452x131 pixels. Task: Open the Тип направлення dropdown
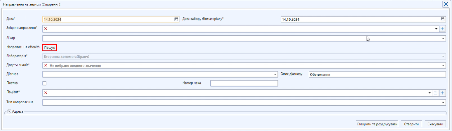tap(443, 102)
